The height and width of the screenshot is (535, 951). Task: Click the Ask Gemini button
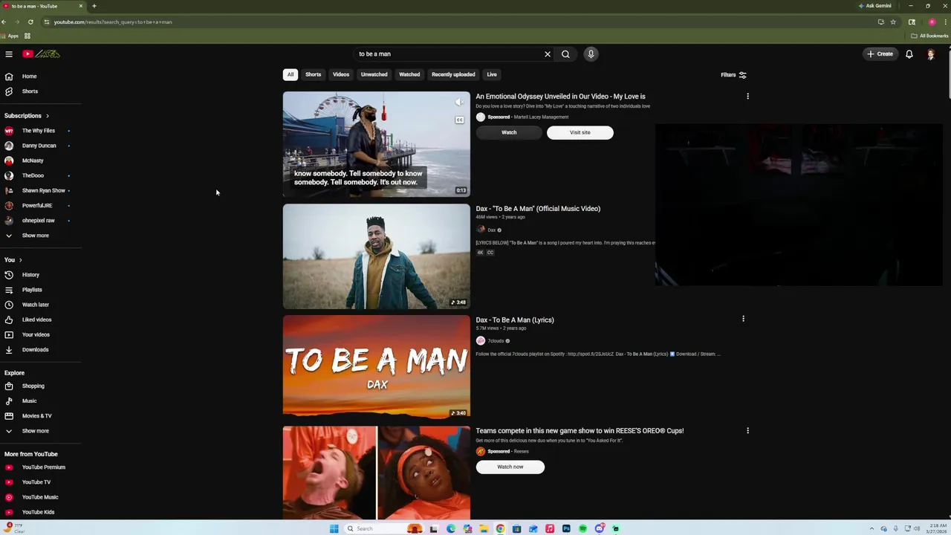[874, 6]
